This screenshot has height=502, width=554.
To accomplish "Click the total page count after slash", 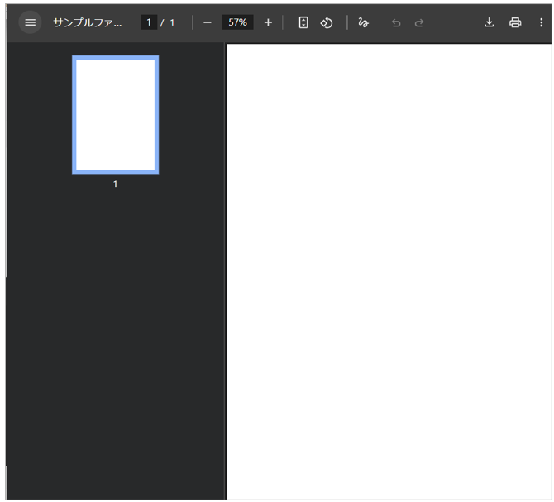I will tap(172, 22).
